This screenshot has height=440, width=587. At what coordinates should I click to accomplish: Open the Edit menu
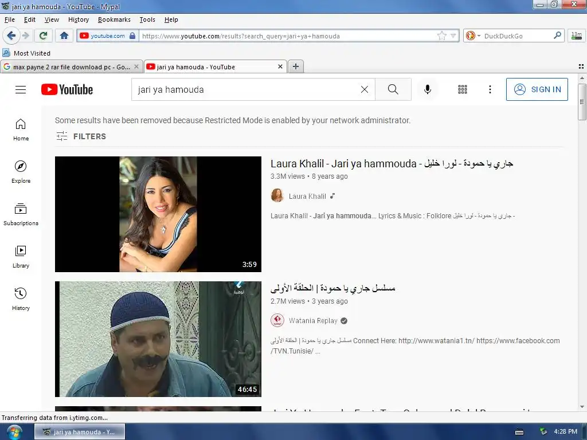(x=30, y=19)
